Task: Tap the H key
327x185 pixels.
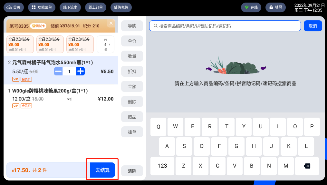Action: click(x=254, y=146)
